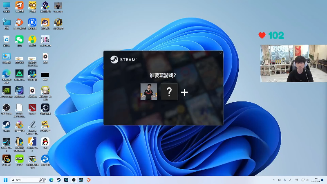This screenshot has width=327, height=184.
Task: Open Control Panel desktop icon
Action: pyautogui.click(x=7, y=58)
